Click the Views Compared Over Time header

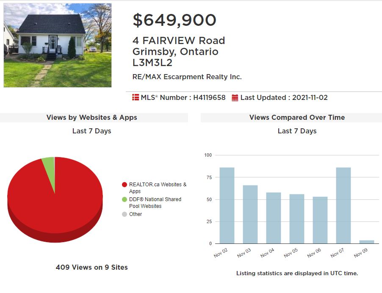[297, 117]
